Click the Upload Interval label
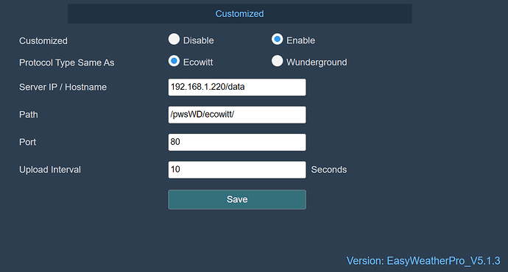Viewport: 508px width, 272px height. tap(50, 170)
